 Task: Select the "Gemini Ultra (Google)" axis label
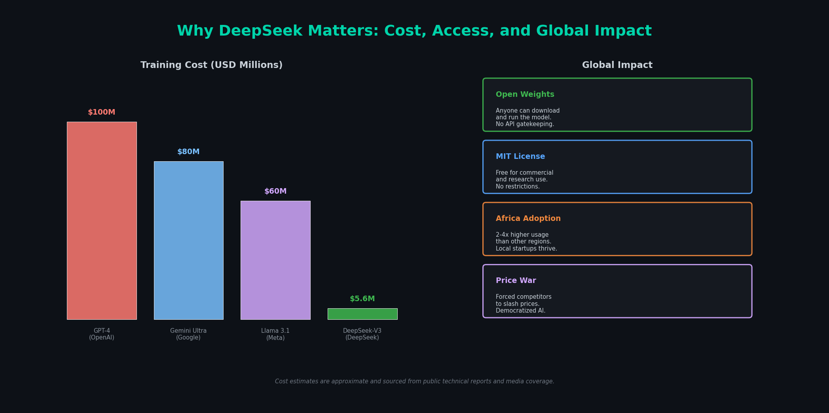[x=188, y=334]
